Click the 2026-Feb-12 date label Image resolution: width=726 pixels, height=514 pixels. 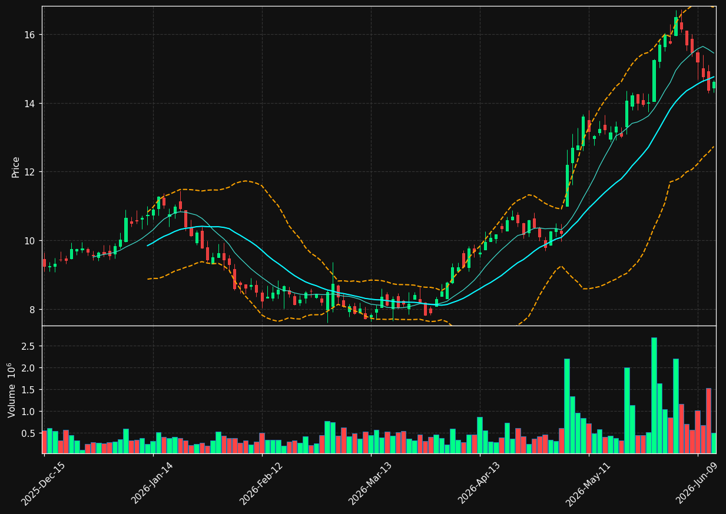tap(261, 483)
